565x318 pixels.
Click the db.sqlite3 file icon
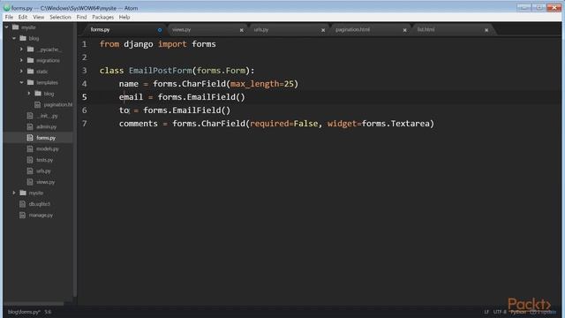click(23, 204)
